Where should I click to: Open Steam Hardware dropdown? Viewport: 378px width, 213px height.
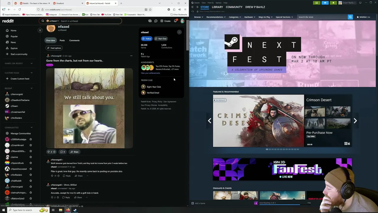pyautogui.click(x=250, y=17)
